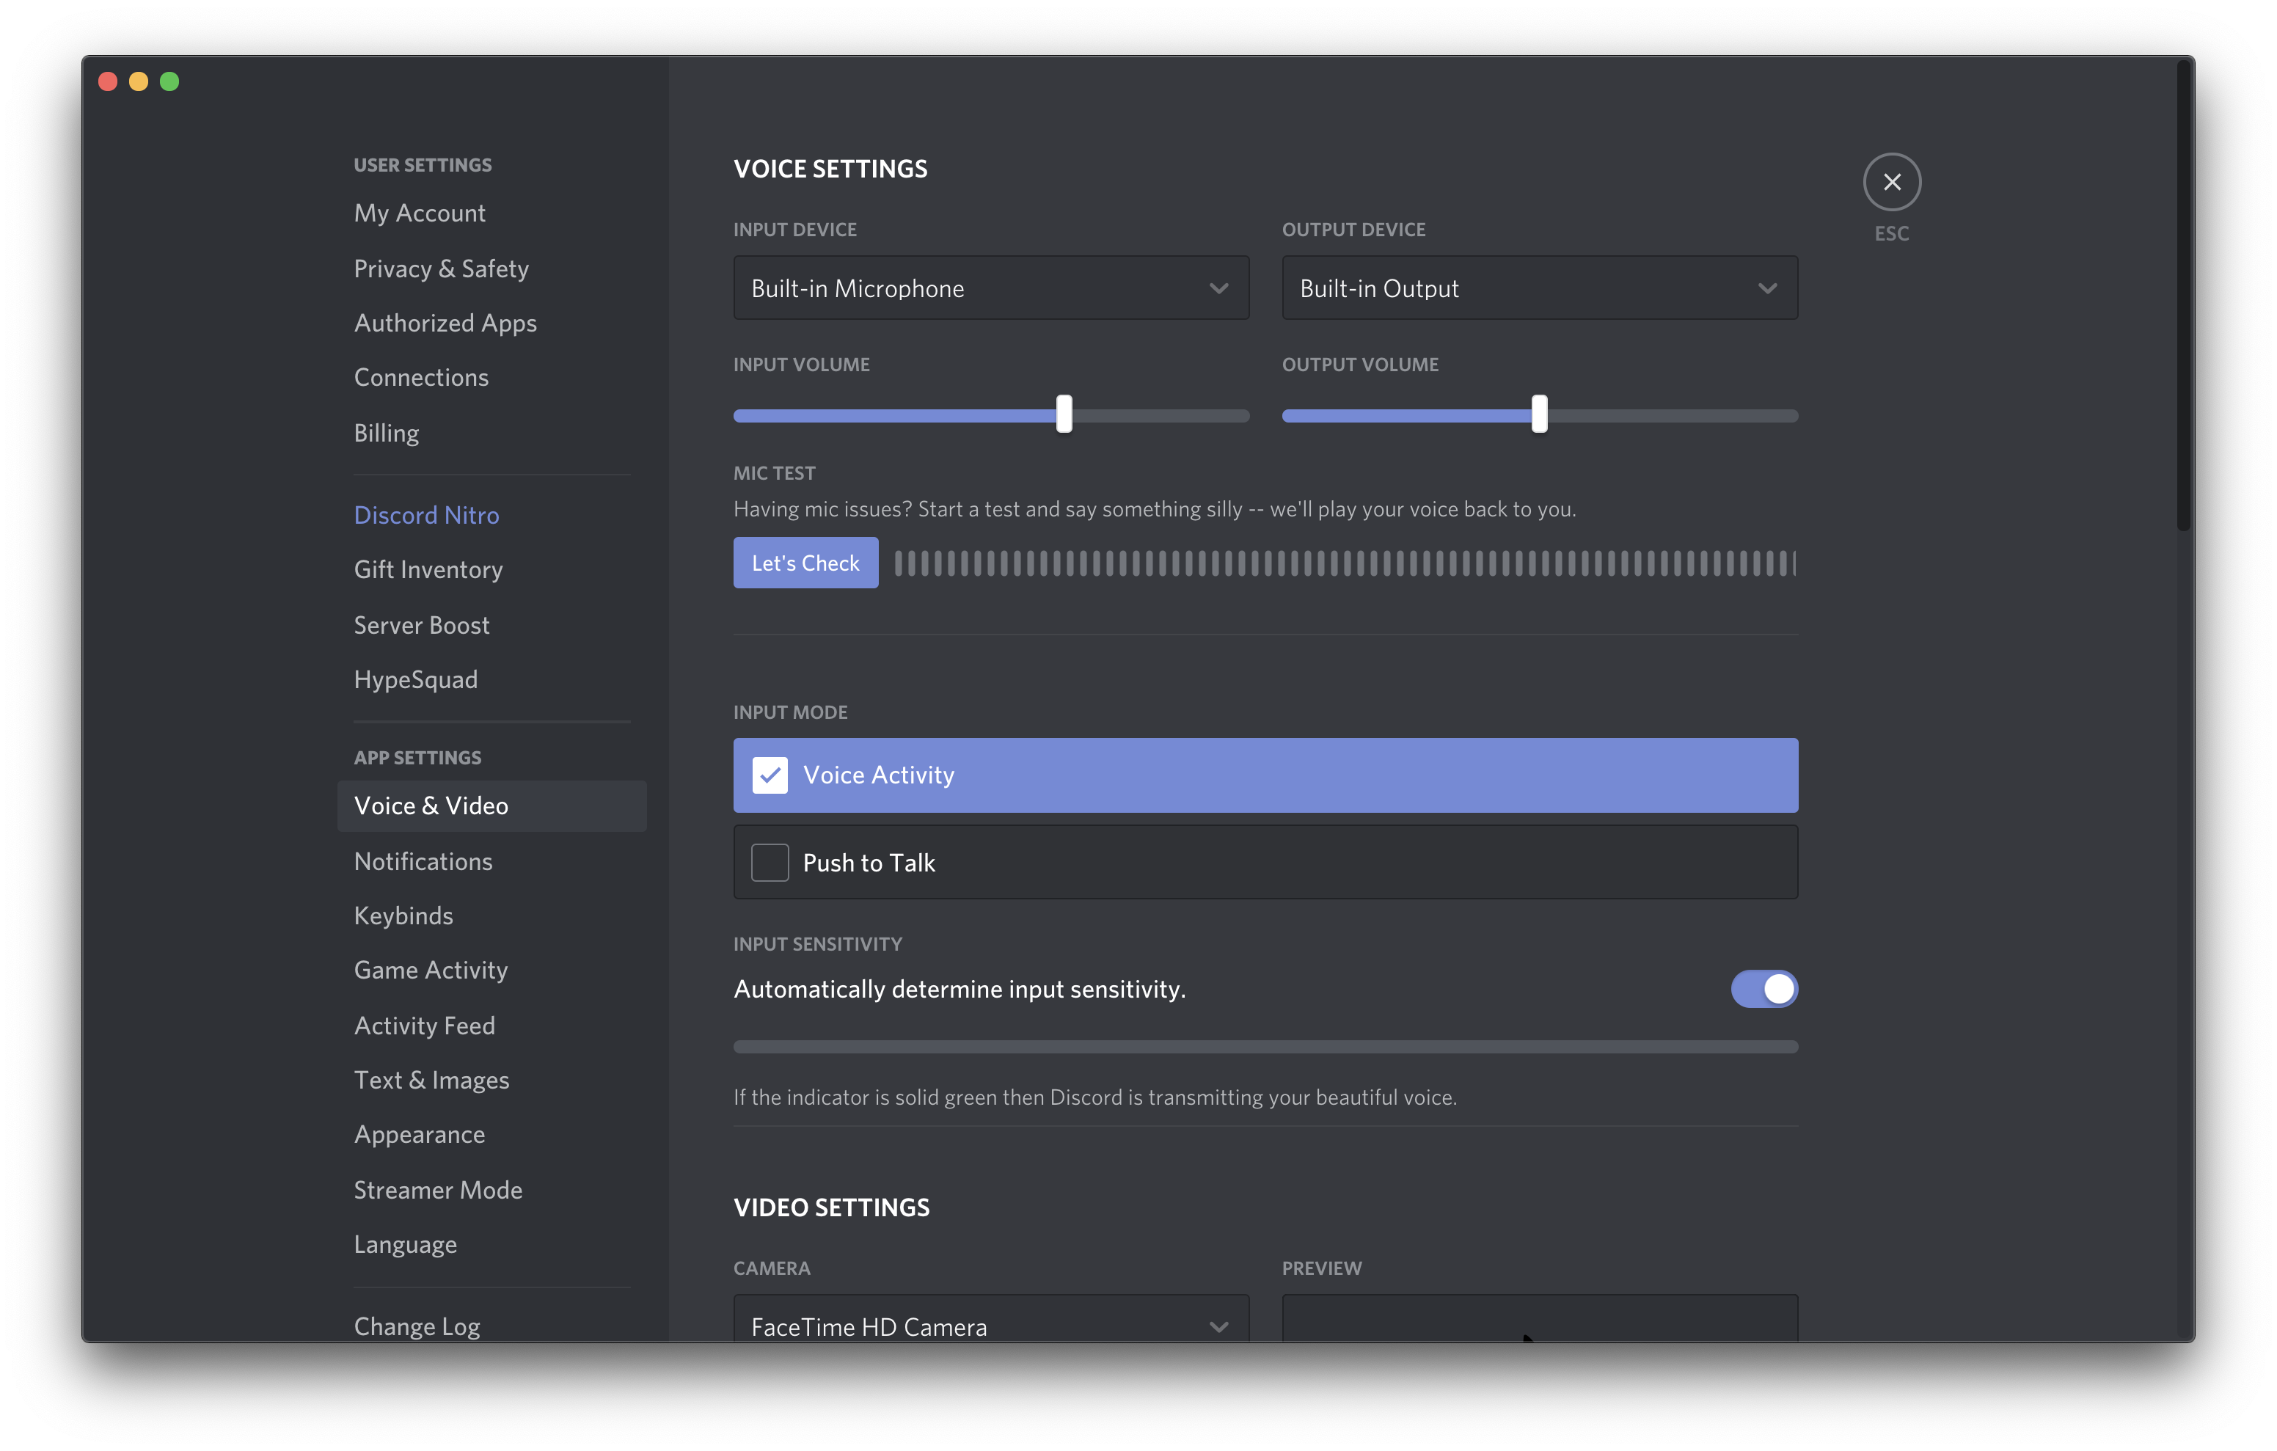Click the Output Volume slider handle

tap(1540, 414)
